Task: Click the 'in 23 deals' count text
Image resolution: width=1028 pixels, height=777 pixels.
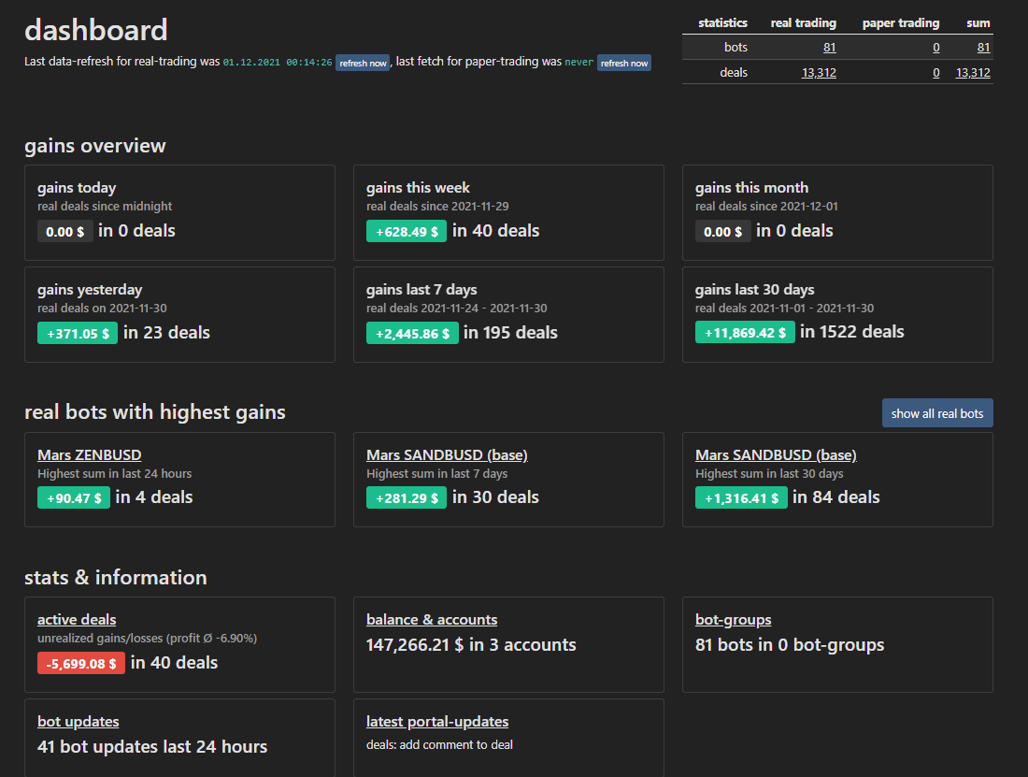Action: coord(166,333)
